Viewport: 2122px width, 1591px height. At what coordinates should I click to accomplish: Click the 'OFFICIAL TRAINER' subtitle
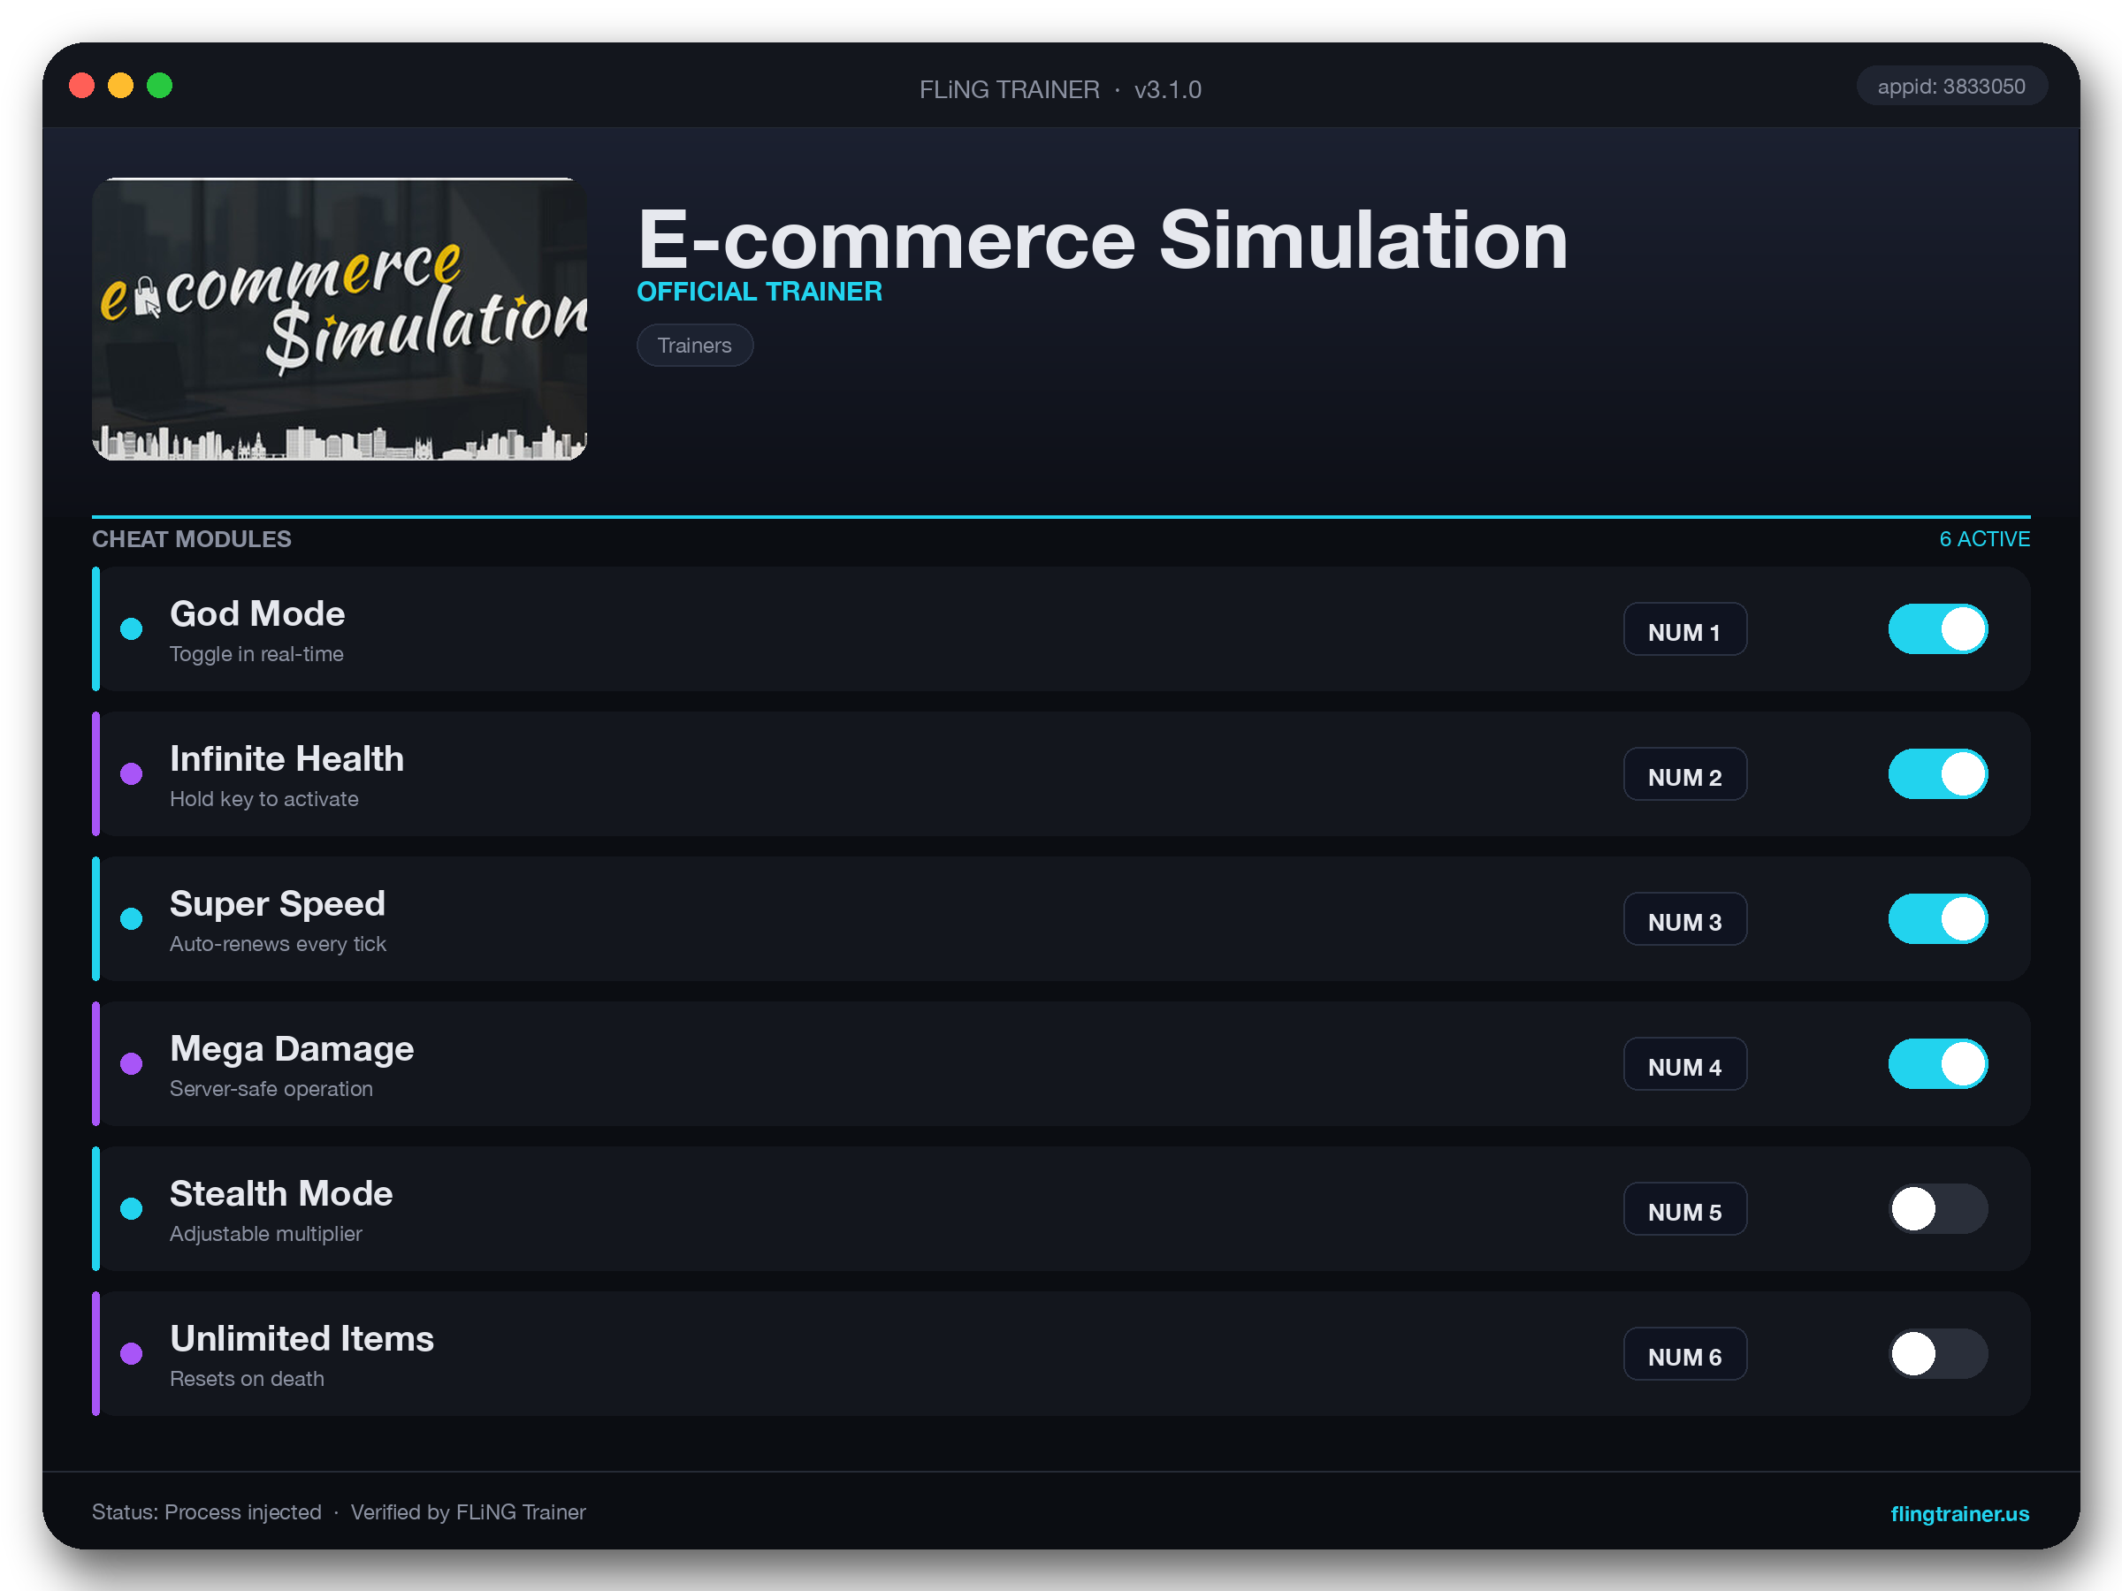(x=759, y=292)
